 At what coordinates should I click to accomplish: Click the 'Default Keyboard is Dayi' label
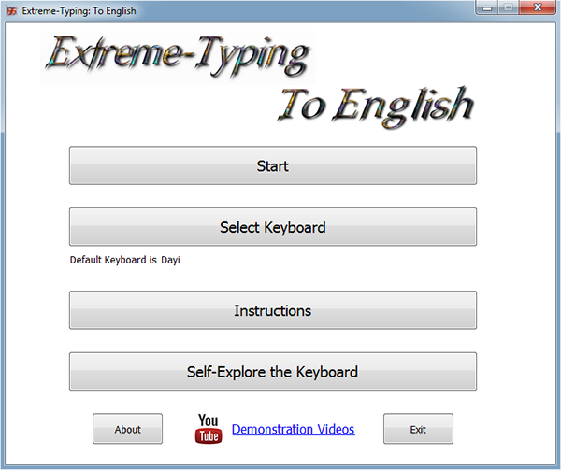(x=124, y=260)
